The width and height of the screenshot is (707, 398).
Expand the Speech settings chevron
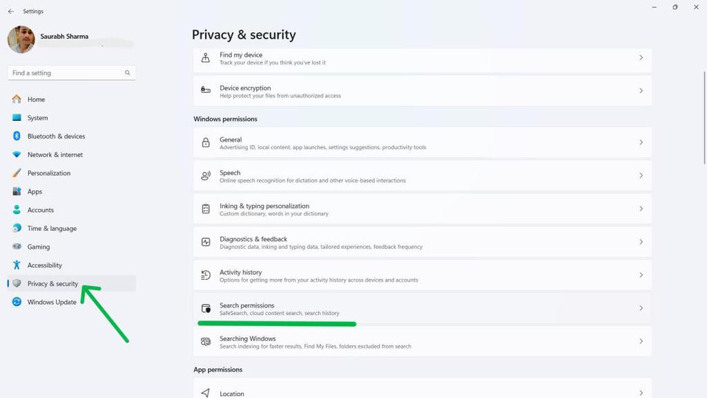[x=641, y=176]
